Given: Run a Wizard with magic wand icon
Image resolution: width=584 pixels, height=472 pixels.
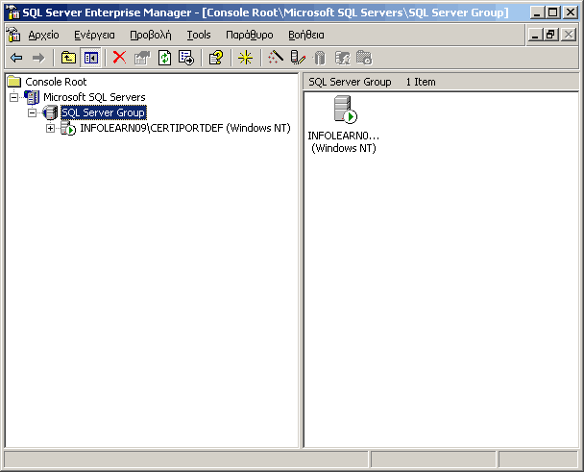Looking at the screenshot, I should coord(276,58).
